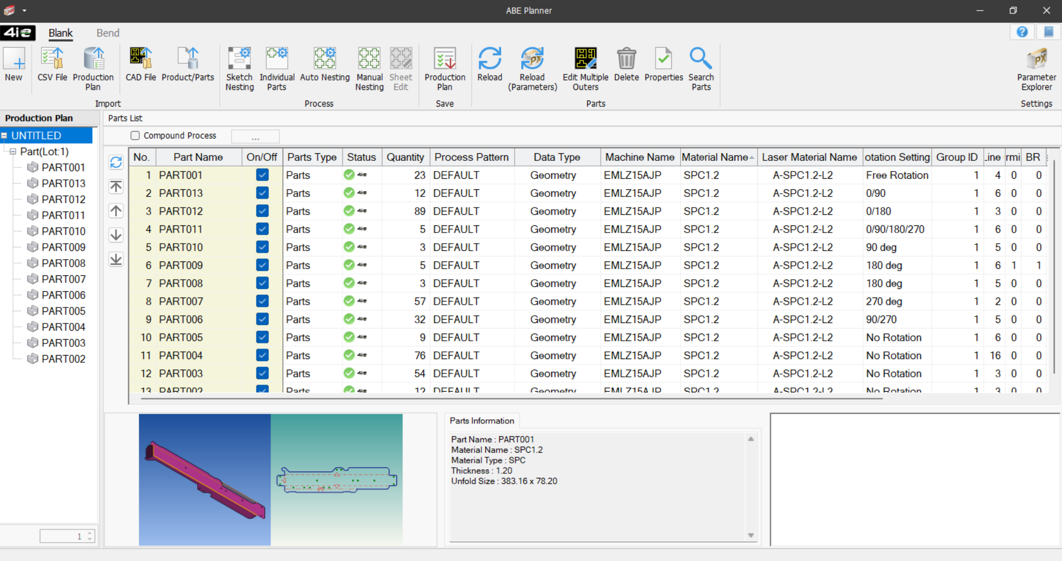Viewport: 1062px width, 561px height.
Task: Collapse the UNTITLED production plan node
Action: pyautogui.click(x=4, y=135)
